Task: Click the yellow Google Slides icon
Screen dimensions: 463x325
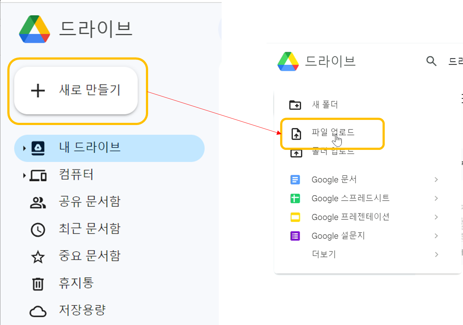Action: point(295,217)
